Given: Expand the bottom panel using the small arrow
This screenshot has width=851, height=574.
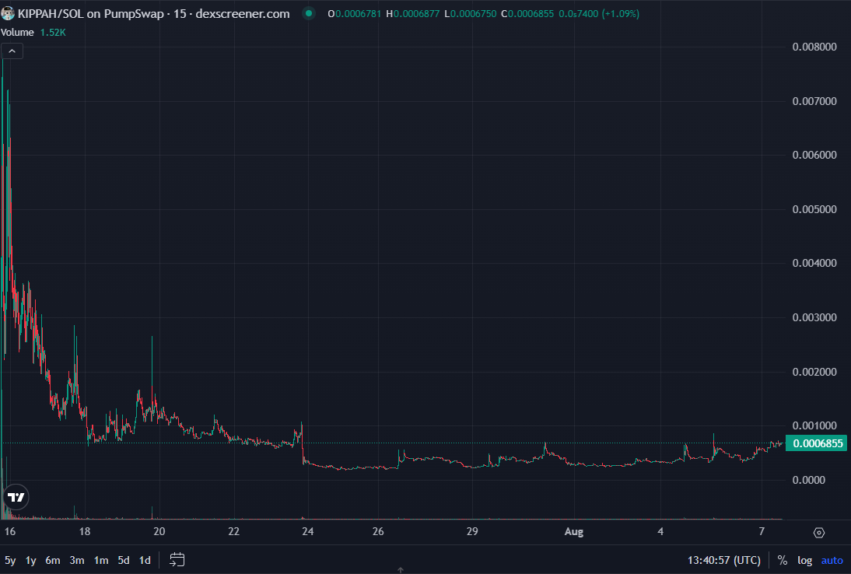Looking at the screenshot, I should (401, 570).
